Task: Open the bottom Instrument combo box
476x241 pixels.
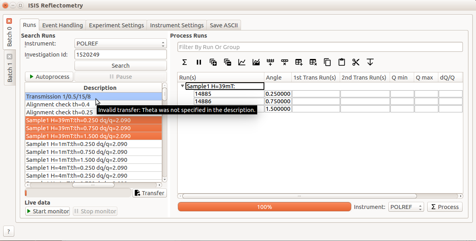Action: (x=406, y=207)
